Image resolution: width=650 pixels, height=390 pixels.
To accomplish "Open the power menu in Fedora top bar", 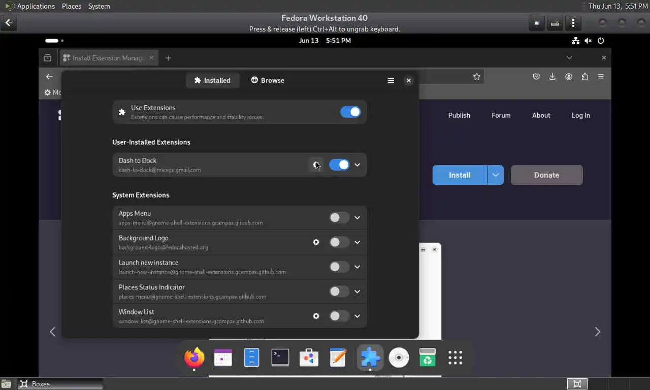I will (601, 41).
